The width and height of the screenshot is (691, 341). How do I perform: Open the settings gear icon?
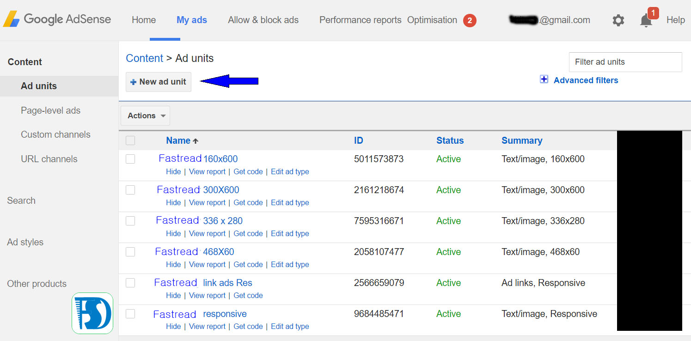(618, 20)
